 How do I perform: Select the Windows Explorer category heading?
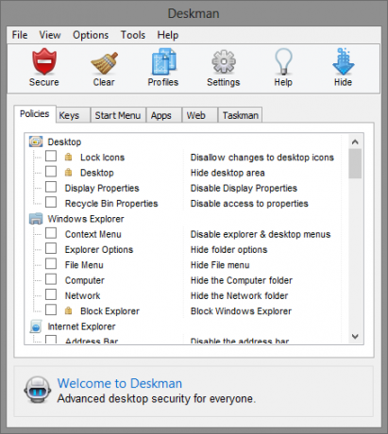(86, 219)
